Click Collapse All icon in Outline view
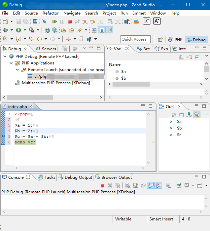 click(181, 115)
